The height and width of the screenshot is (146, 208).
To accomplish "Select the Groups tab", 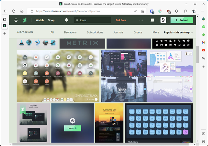I will click(x=138, y=32).
